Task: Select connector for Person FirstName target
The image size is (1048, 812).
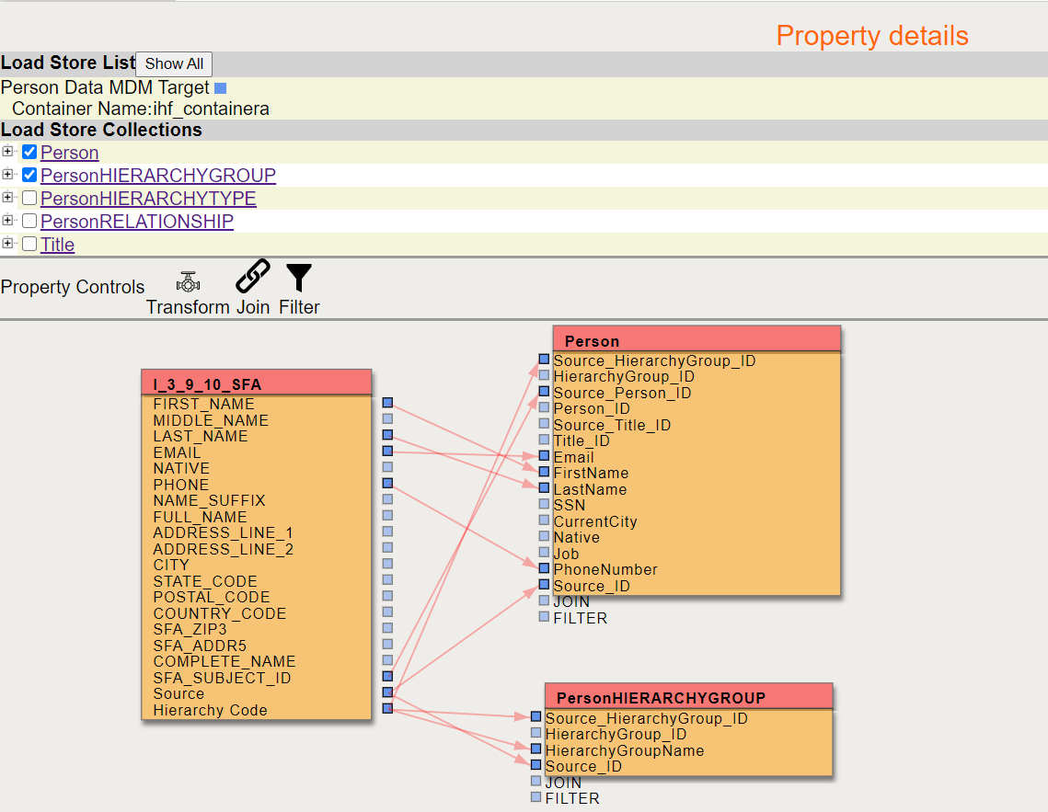Action: click(544, 472)
